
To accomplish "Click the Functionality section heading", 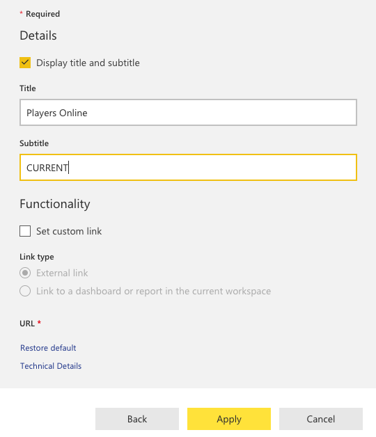I will 55,204.
